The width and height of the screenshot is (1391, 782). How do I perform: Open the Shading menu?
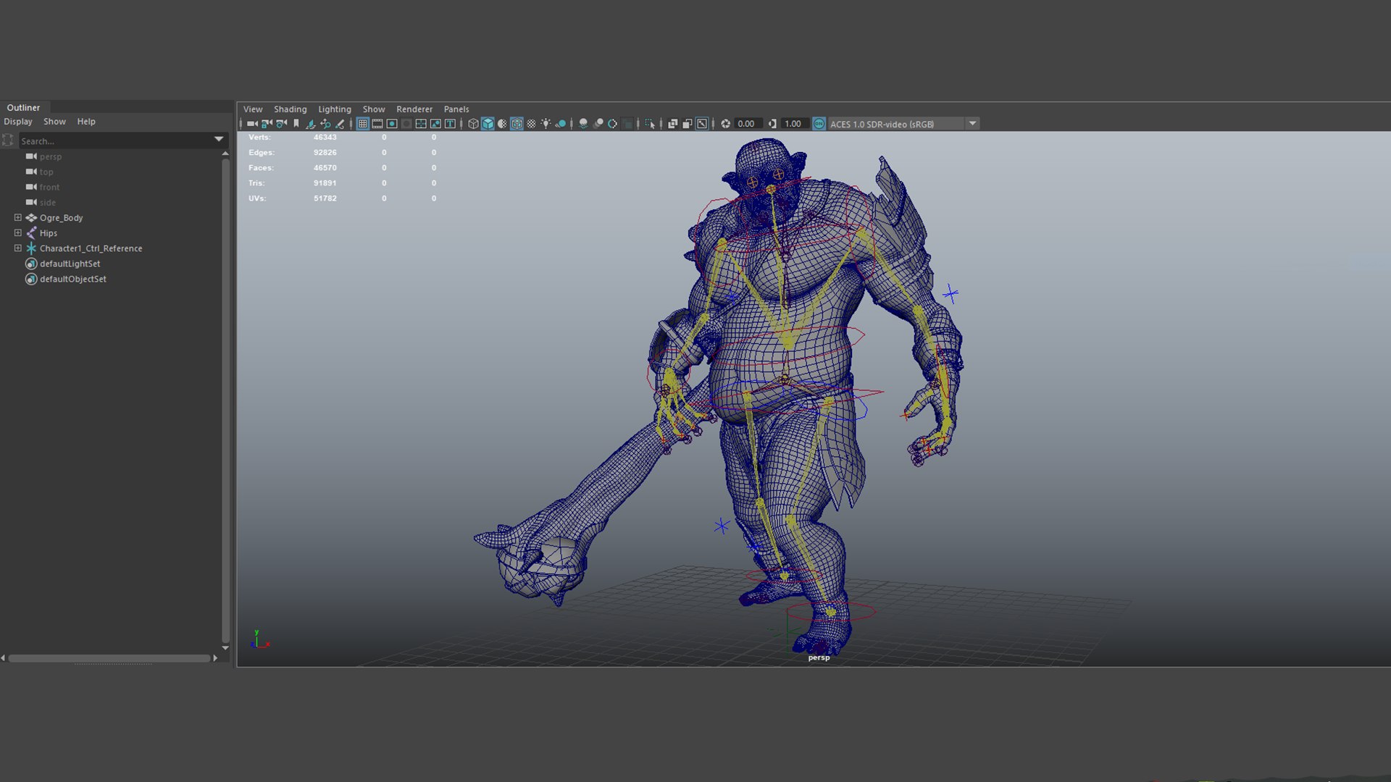(290, 109)
